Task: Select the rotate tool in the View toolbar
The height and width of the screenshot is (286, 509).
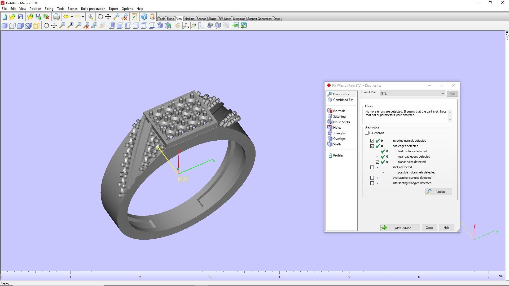Action: click(46, 25)
